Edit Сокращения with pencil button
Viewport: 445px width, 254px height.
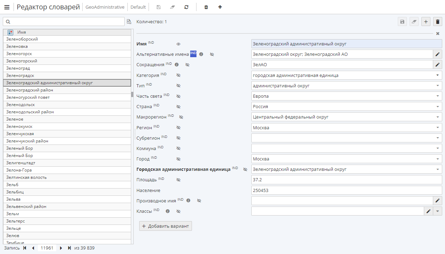pyautogui.click(x=438, y=64)
